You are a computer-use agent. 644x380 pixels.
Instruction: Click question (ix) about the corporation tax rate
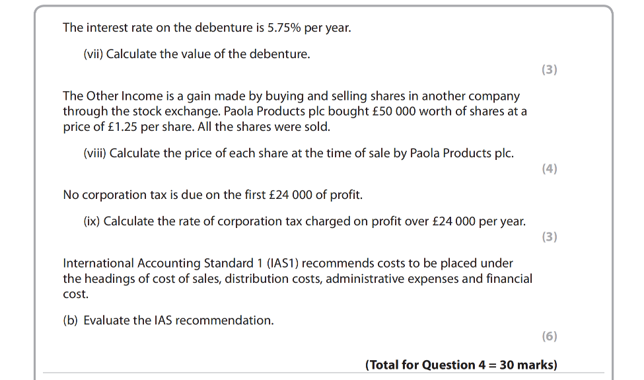pos(304,221)
